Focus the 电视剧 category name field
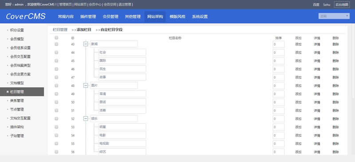 [122, 143]
